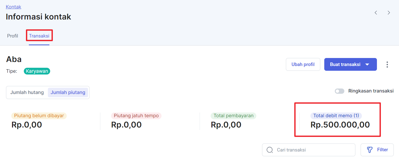399x163 pixels.
Task: Select Piutang belum dibayar label
Action: coord(39,116)
